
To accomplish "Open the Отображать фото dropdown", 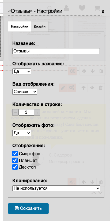I will click(x=22, y=133).
